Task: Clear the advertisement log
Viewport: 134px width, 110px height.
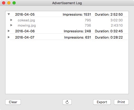Action: click(x=13, y=102)
